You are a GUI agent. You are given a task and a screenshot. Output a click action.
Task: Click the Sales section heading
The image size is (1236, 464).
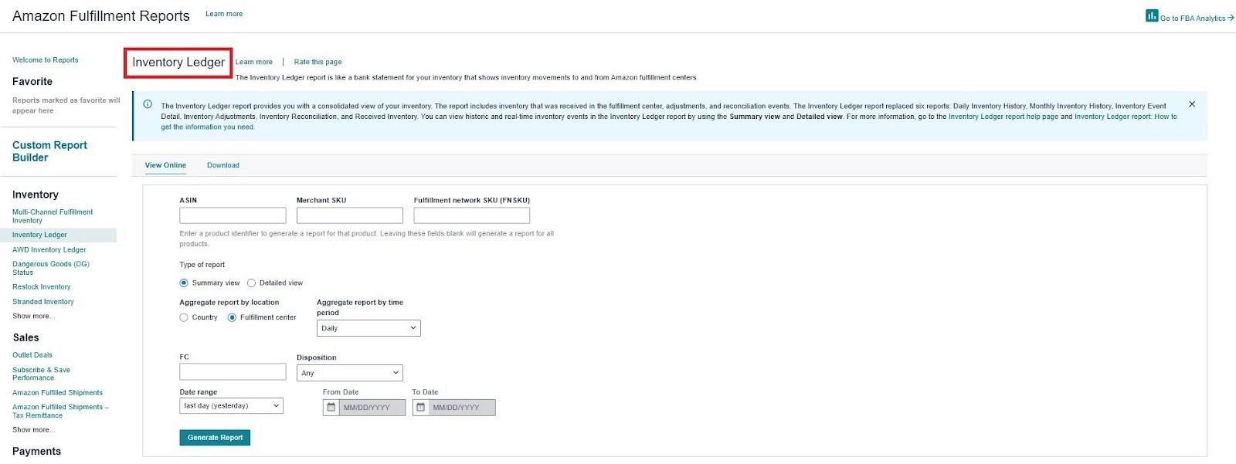pos(25,337)
